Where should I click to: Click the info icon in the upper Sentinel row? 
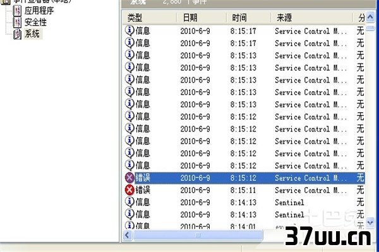click(129, 202)
